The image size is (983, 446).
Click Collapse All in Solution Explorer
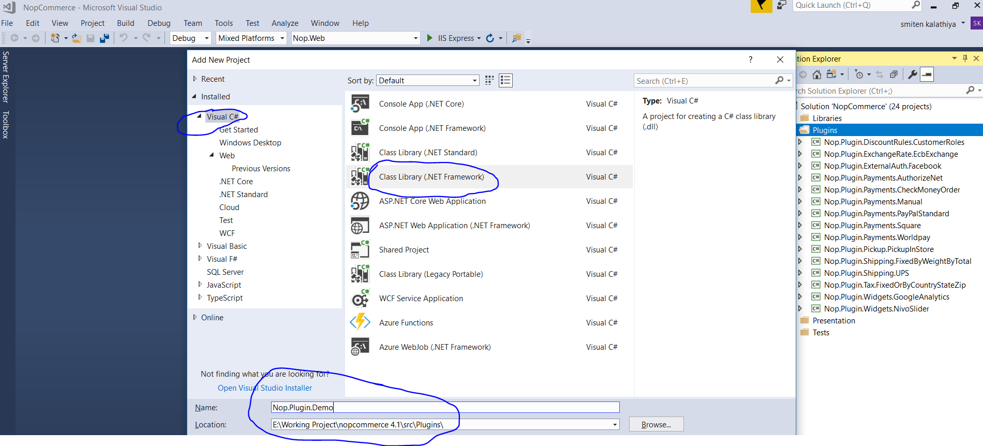coord(893,75)
